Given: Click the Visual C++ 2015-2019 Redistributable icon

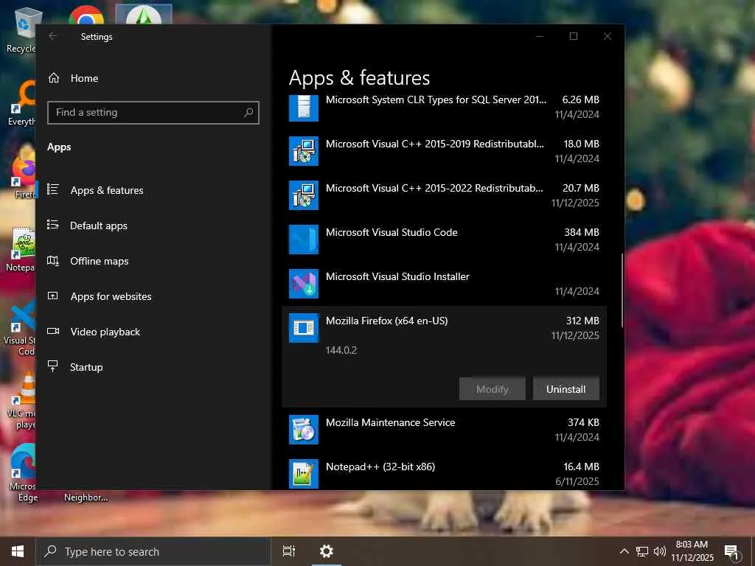Looking at the screenshot, I should point(303,150).
